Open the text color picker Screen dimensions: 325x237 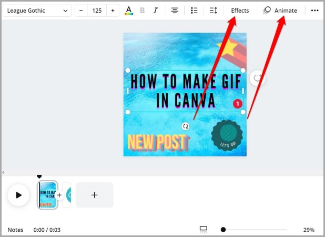pyautogui.click(x=129, y=11)
